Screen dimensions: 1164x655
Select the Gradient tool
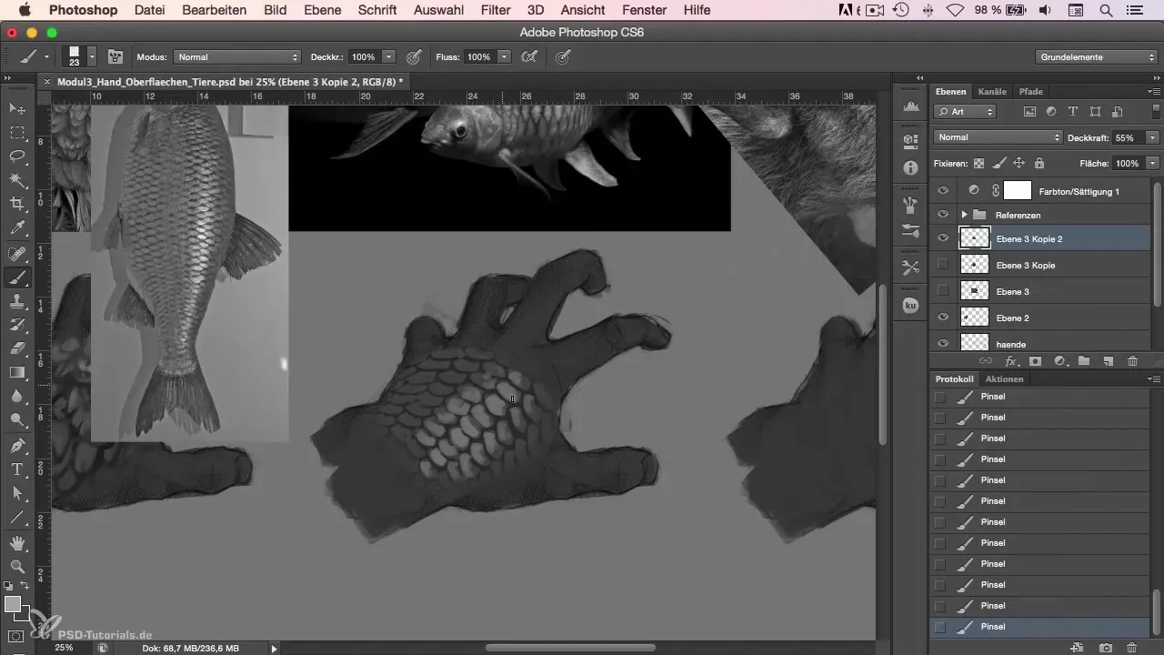(x=17, y=372)
